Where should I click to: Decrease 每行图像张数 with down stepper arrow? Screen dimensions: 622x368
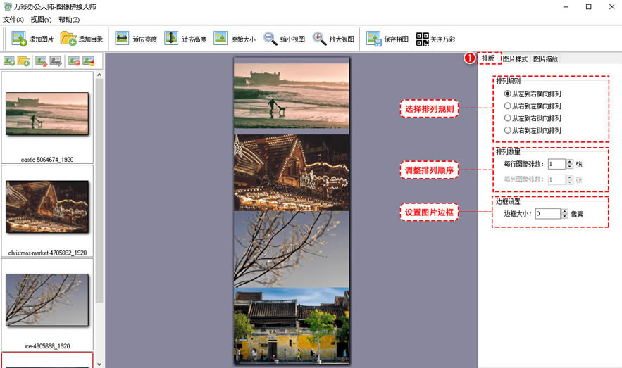point(570,166)
